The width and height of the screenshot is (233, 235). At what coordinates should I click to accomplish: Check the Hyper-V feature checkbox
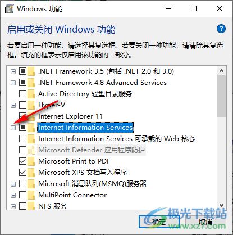tap(22, 105)
